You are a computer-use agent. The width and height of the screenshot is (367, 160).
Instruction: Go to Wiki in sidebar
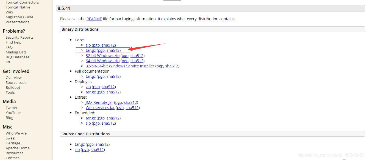(x=9, y=12)
